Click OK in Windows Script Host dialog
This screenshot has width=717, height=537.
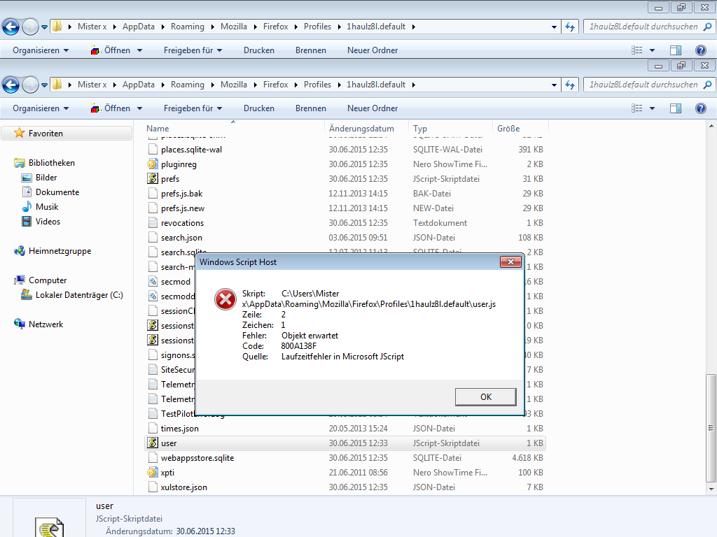(485, 397)
